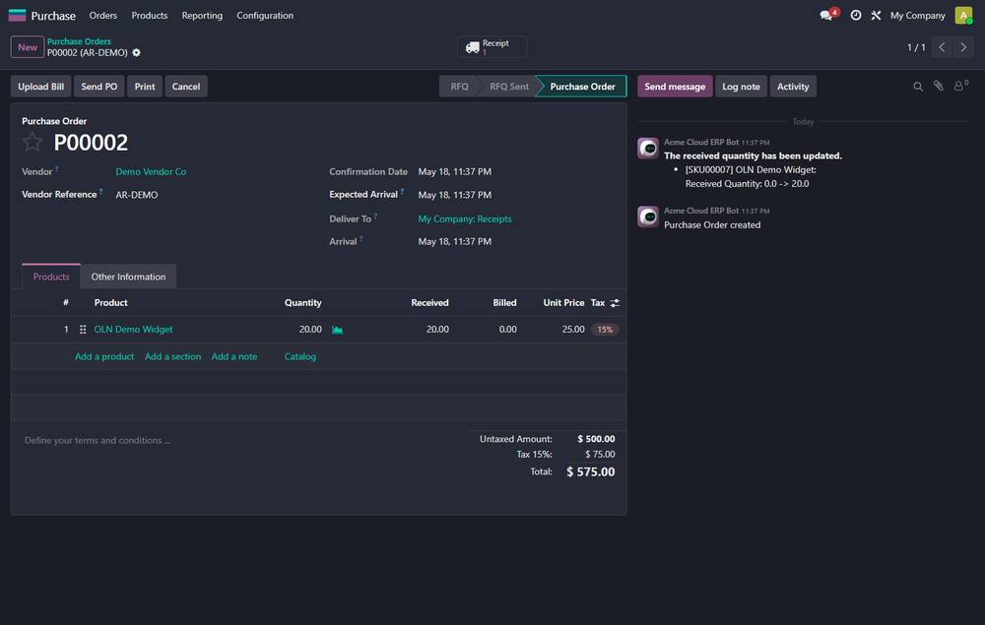The width and height of the screenshot is (985, 625).
Task: Click the Received column header
Action: point(429,303)
